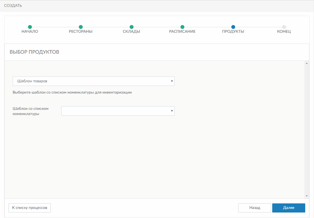Jump to the РАСПИСАНИЕ step
Screen dimensions: 314x218
[x=182, y=29]
